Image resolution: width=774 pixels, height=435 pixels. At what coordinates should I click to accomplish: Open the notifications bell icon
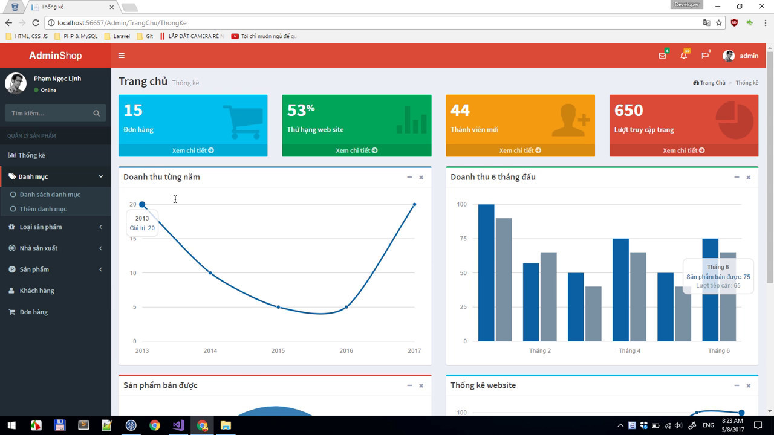pos(684,56)
